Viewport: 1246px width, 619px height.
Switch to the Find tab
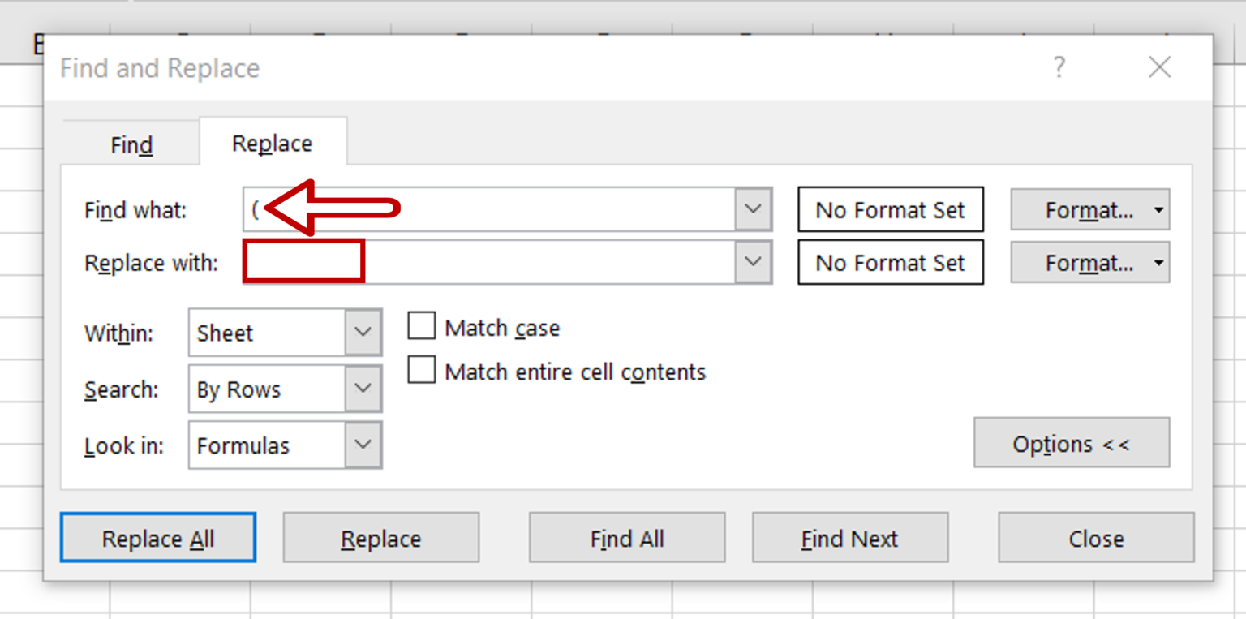[131, 143]
